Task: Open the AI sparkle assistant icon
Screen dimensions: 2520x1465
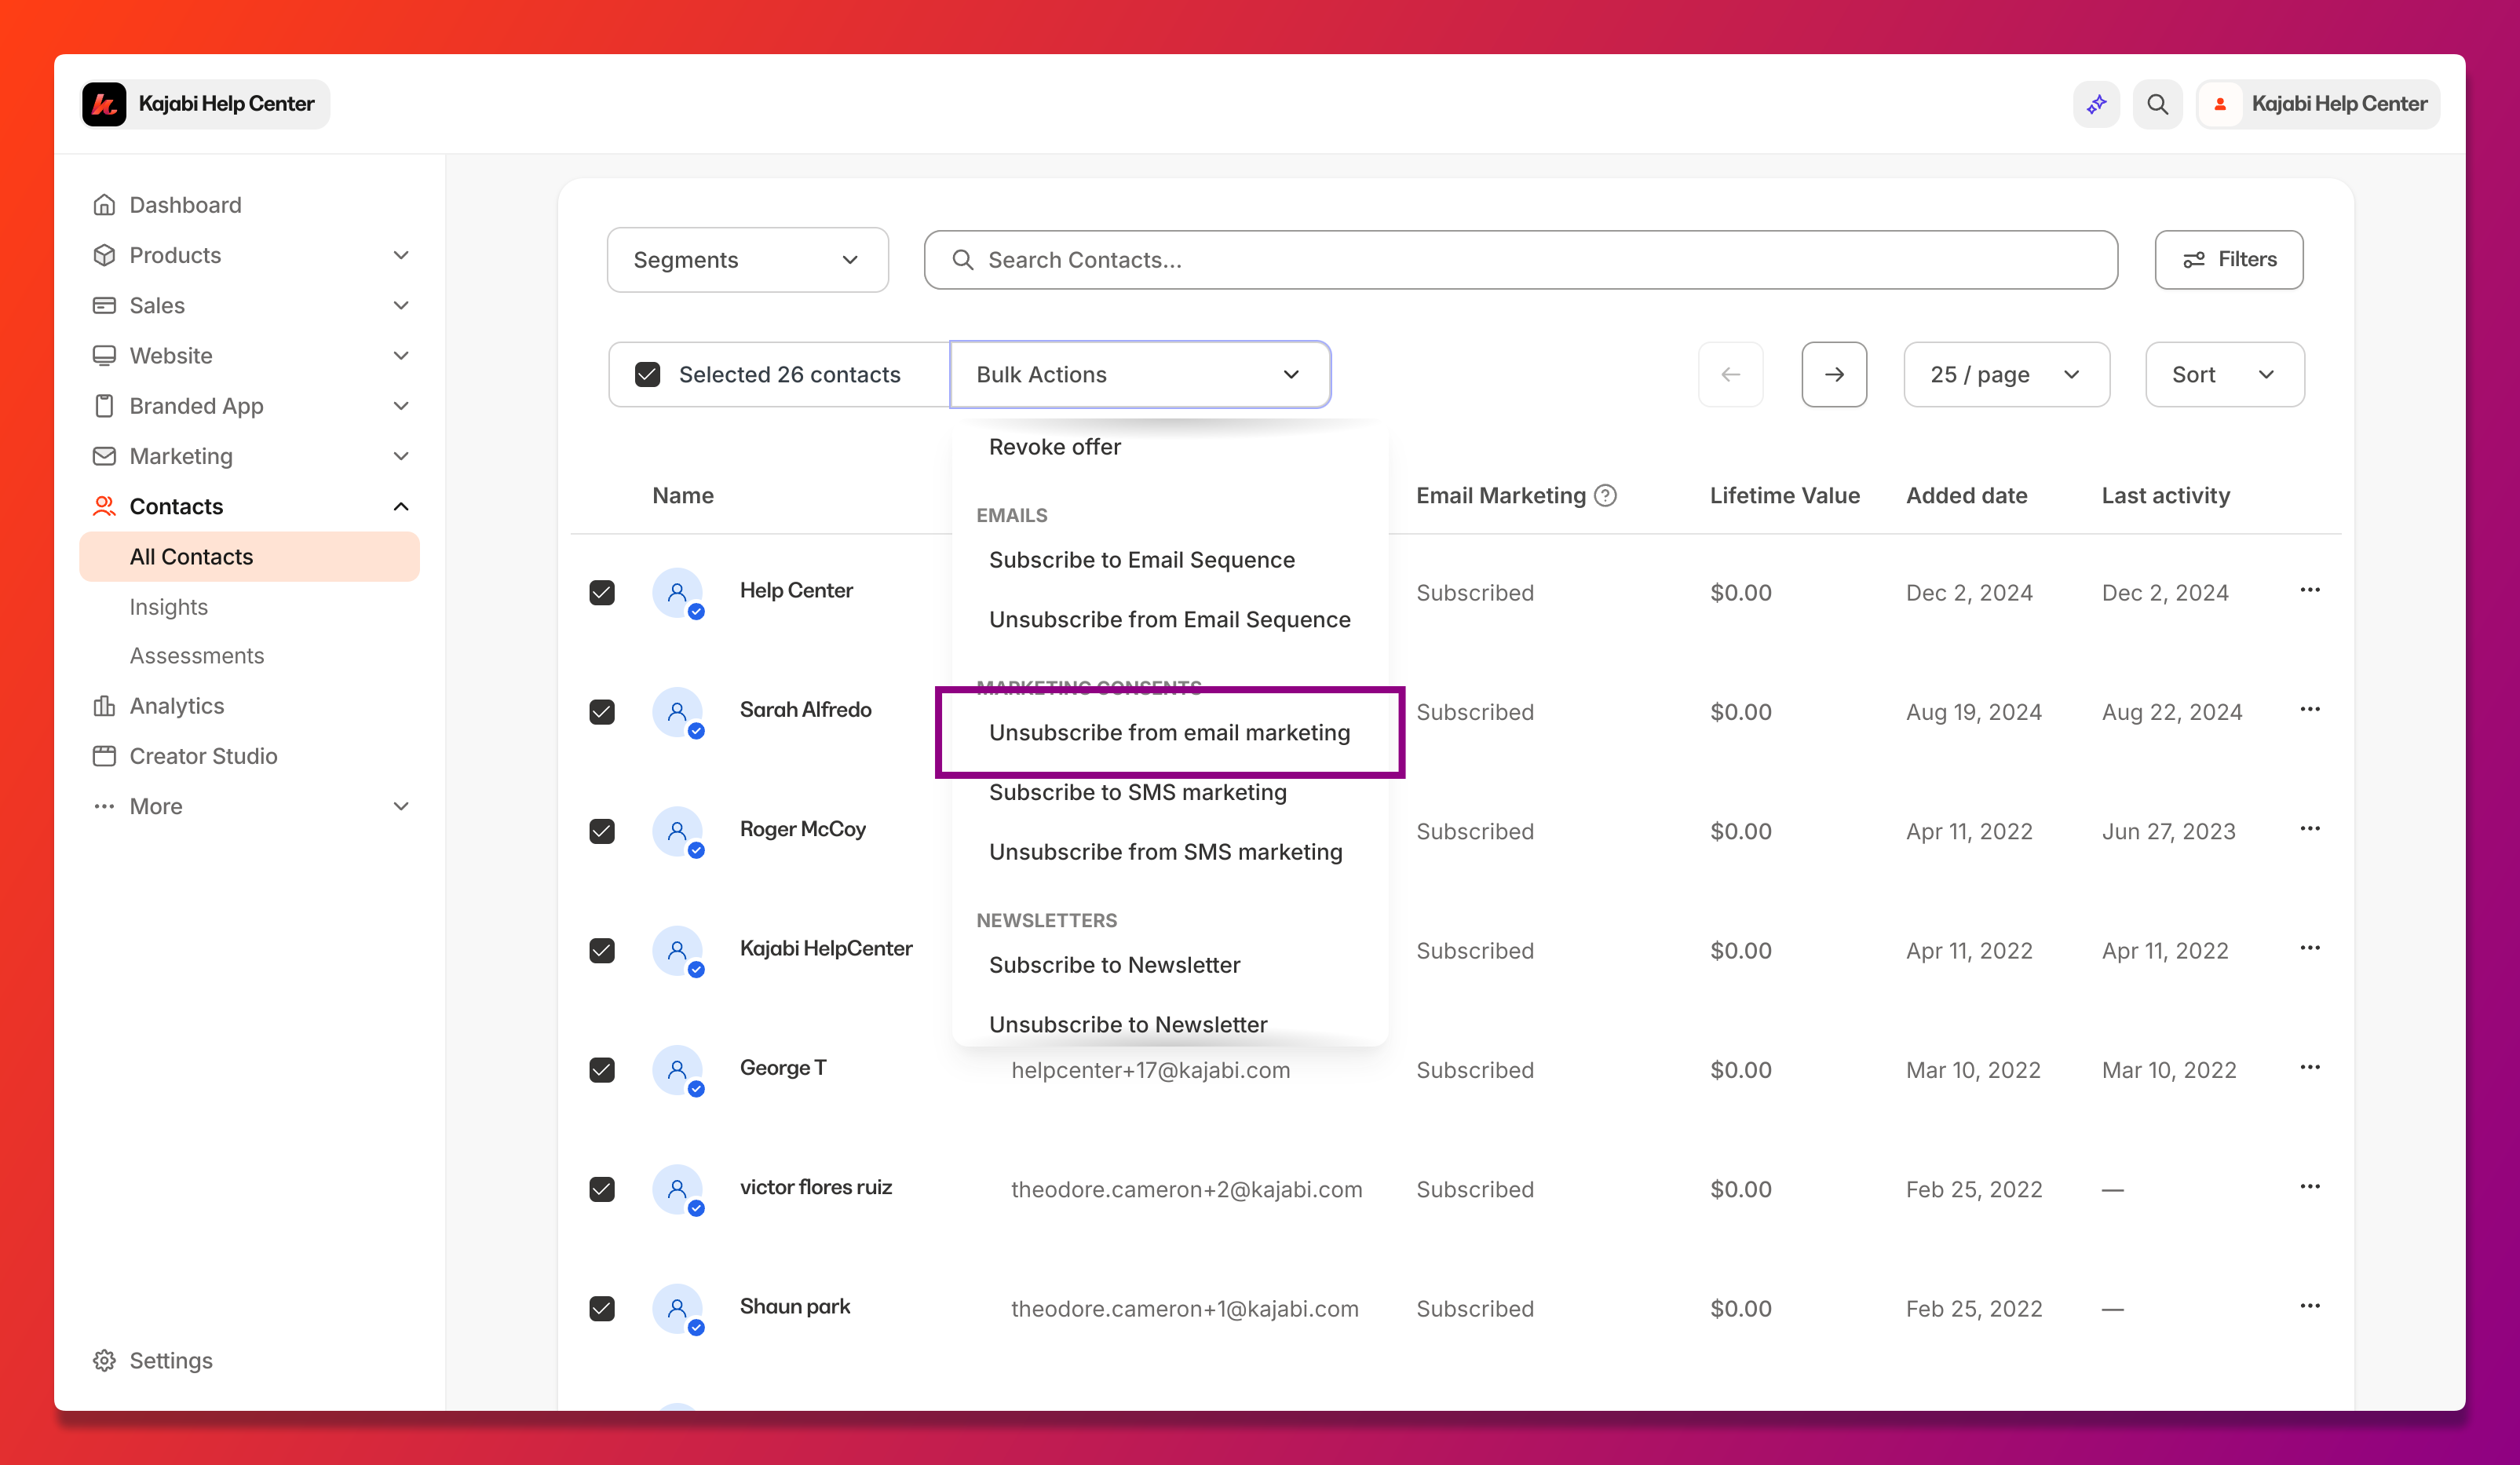Action: (x=2096, y=104)
